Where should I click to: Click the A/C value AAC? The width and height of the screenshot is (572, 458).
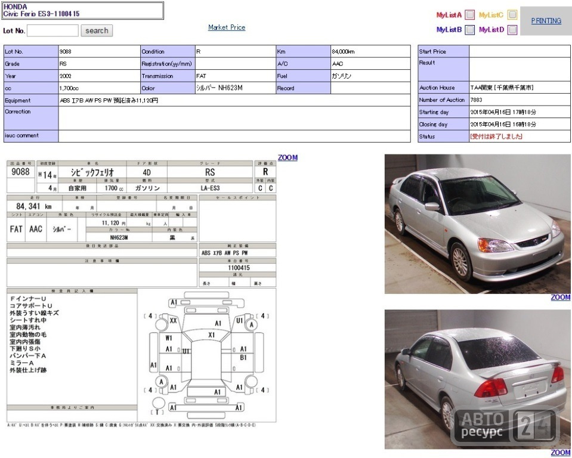(x=338, y=64)
